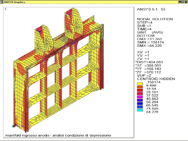Click the 'VUP =Z' text

144,76
